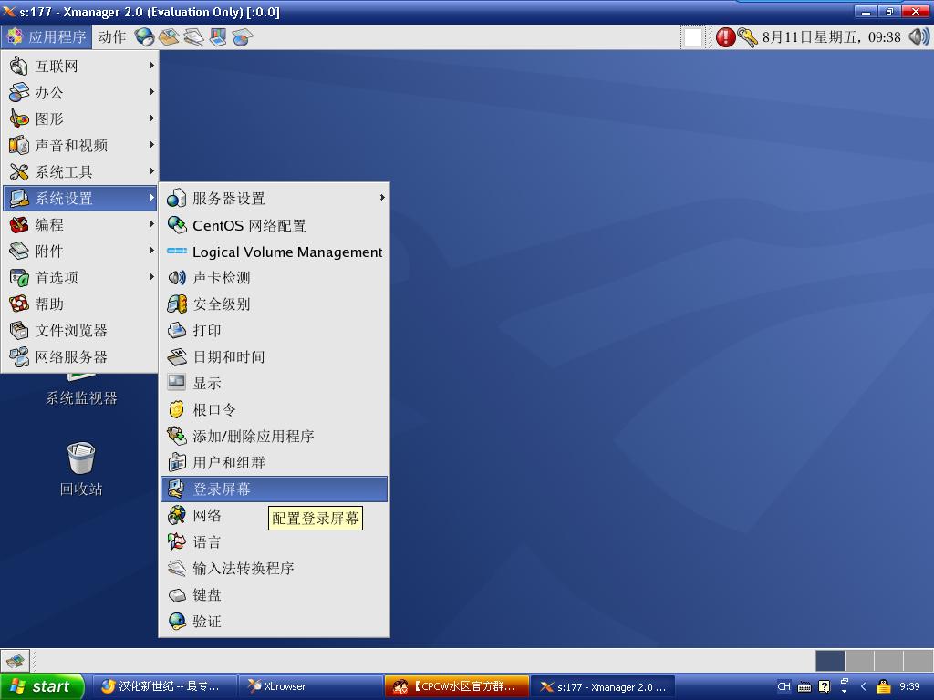Open Logical Volume Management
Screen dimensions: 934x700
275,252
